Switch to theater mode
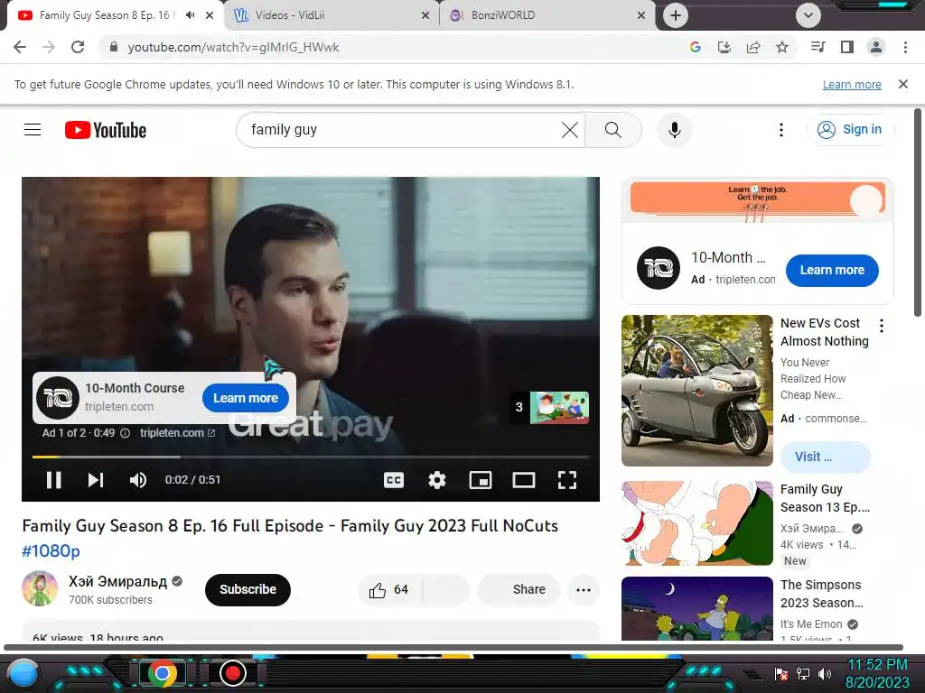The width and height of the screenshot is (925, 693). coord(523,480)
